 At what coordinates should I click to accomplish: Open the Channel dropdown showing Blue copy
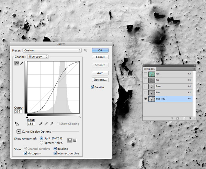pyautogui.click(x=38, y=57)
